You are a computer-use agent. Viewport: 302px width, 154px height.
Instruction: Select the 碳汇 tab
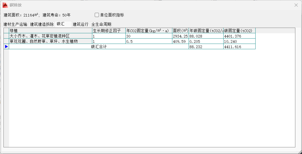pos(61,24)
